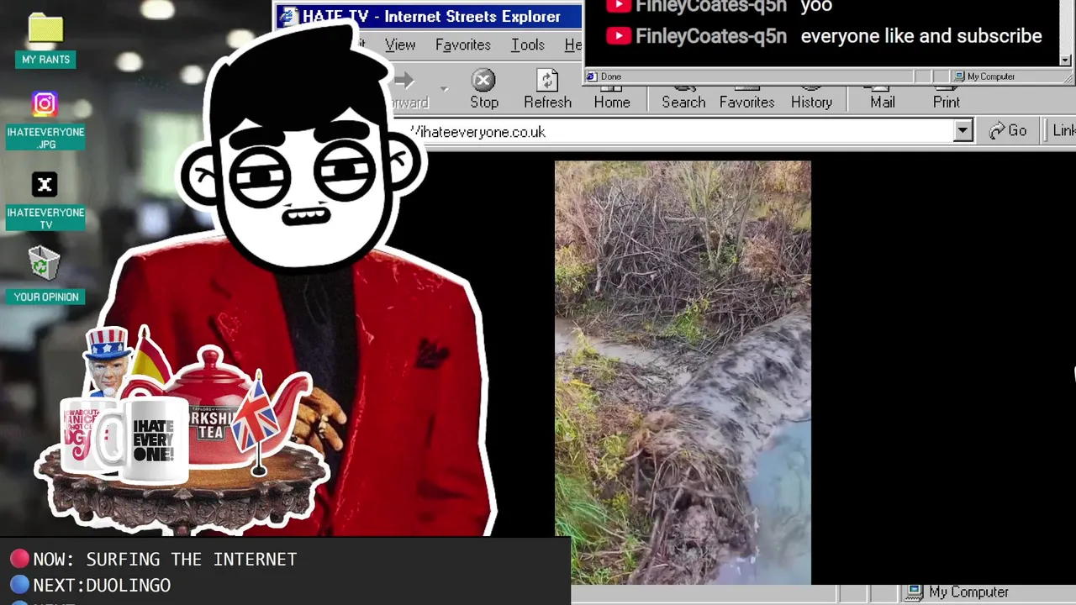
Task: Open the Favorites menu in menu bar
Action: (462, 45)
